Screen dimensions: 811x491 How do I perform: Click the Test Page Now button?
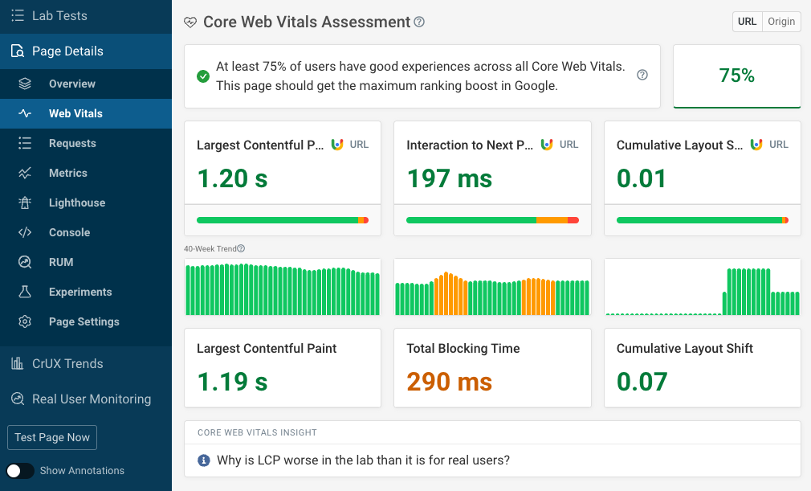pos(51,437)
